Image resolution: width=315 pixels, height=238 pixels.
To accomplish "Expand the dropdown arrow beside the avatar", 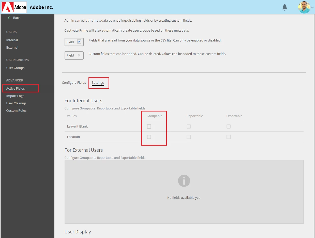I will tap(312, 8).
